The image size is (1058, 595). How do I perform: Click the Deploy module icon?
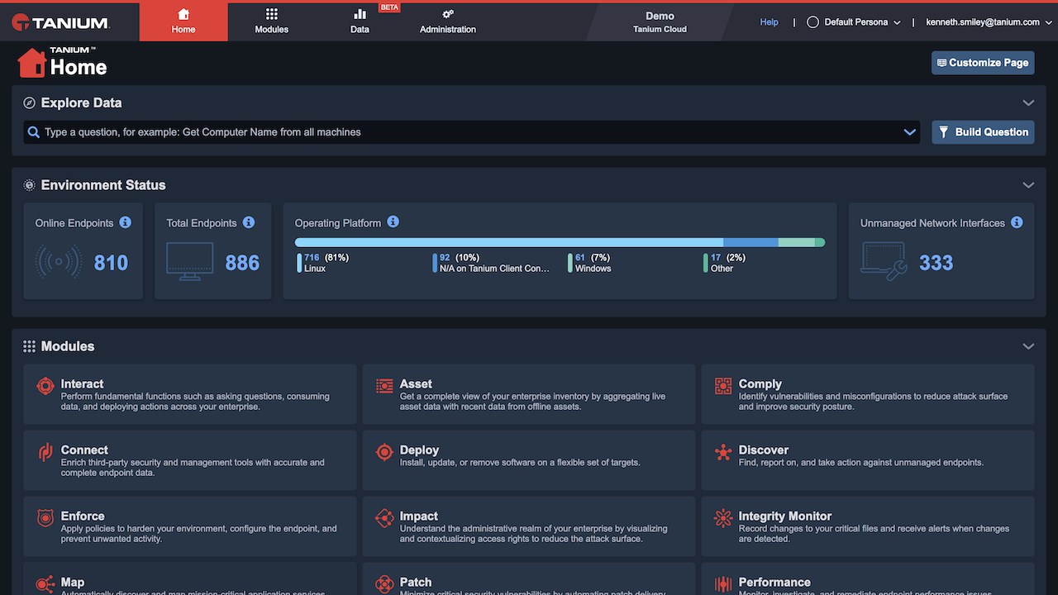click(x=384, y=452)
